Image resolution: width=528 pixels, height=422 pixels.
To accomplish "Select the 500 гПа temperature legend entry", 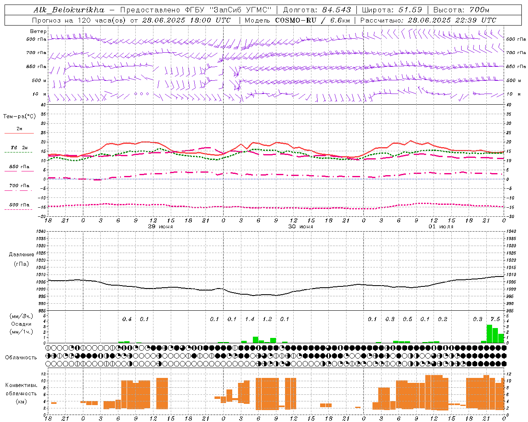I will pos(19,205).
